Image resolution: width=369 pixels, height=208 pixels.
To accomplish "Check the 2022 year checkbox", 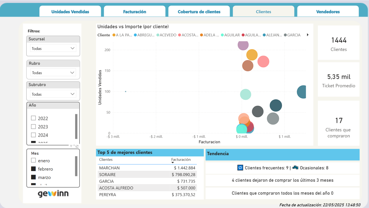I will point(33,118).
